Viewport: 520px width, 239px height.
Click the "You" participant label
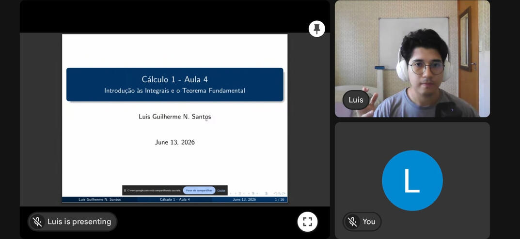coord(369,222)
